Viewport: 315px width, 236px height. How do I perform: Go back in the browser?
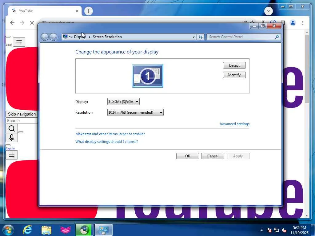[12, 23]
